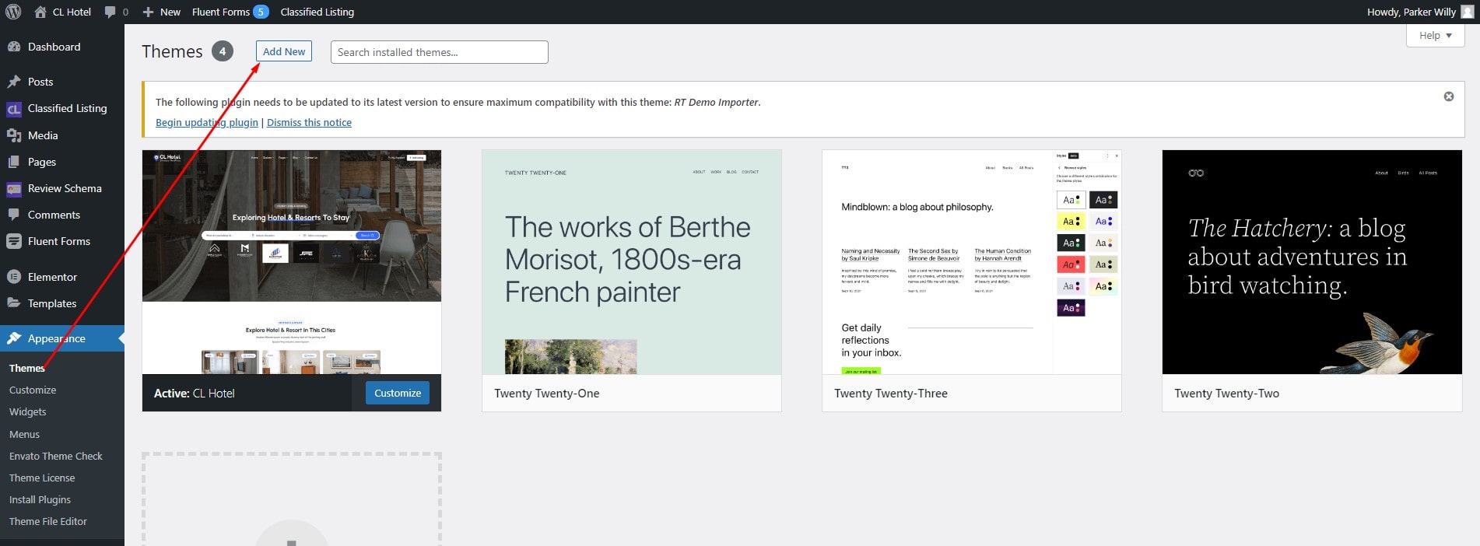The height and width of the screenshot is (546, 1480).
Task: Open Howdy, Parker Willy account menu
Action: pos(1420,12)
